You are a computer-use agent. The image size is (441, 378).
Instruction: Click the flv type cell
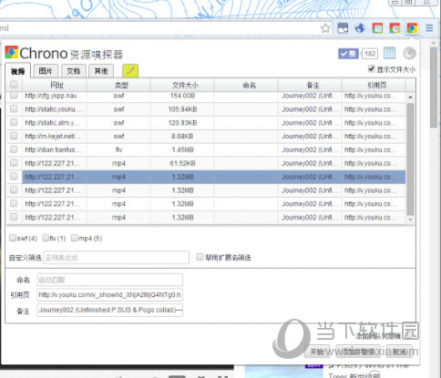pyautogui.click(x=118, y=149)
